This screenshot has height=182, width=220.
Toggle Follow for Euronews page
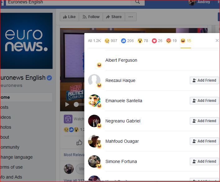point(91,17)
